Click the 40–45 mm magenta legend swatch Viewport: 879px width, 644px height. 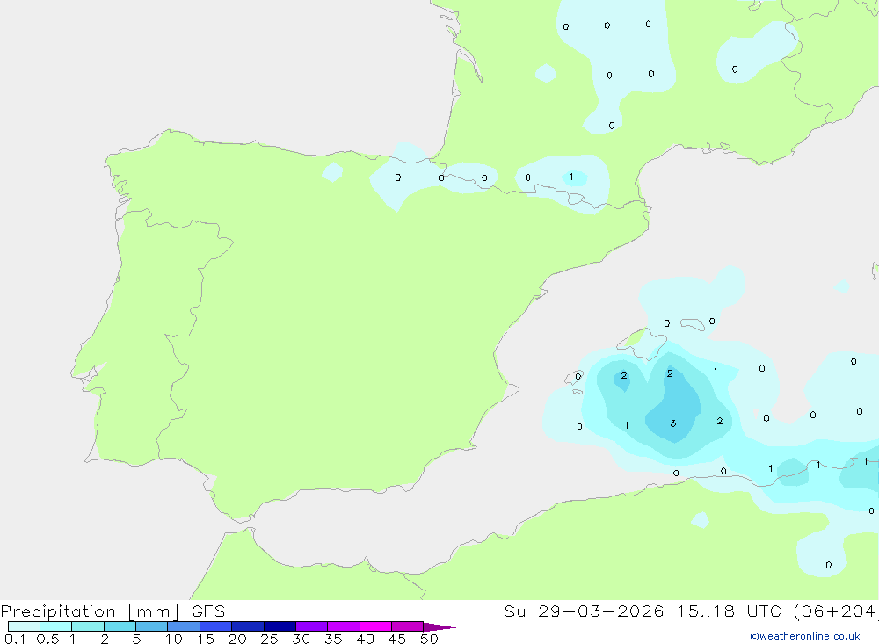point(375,626)
